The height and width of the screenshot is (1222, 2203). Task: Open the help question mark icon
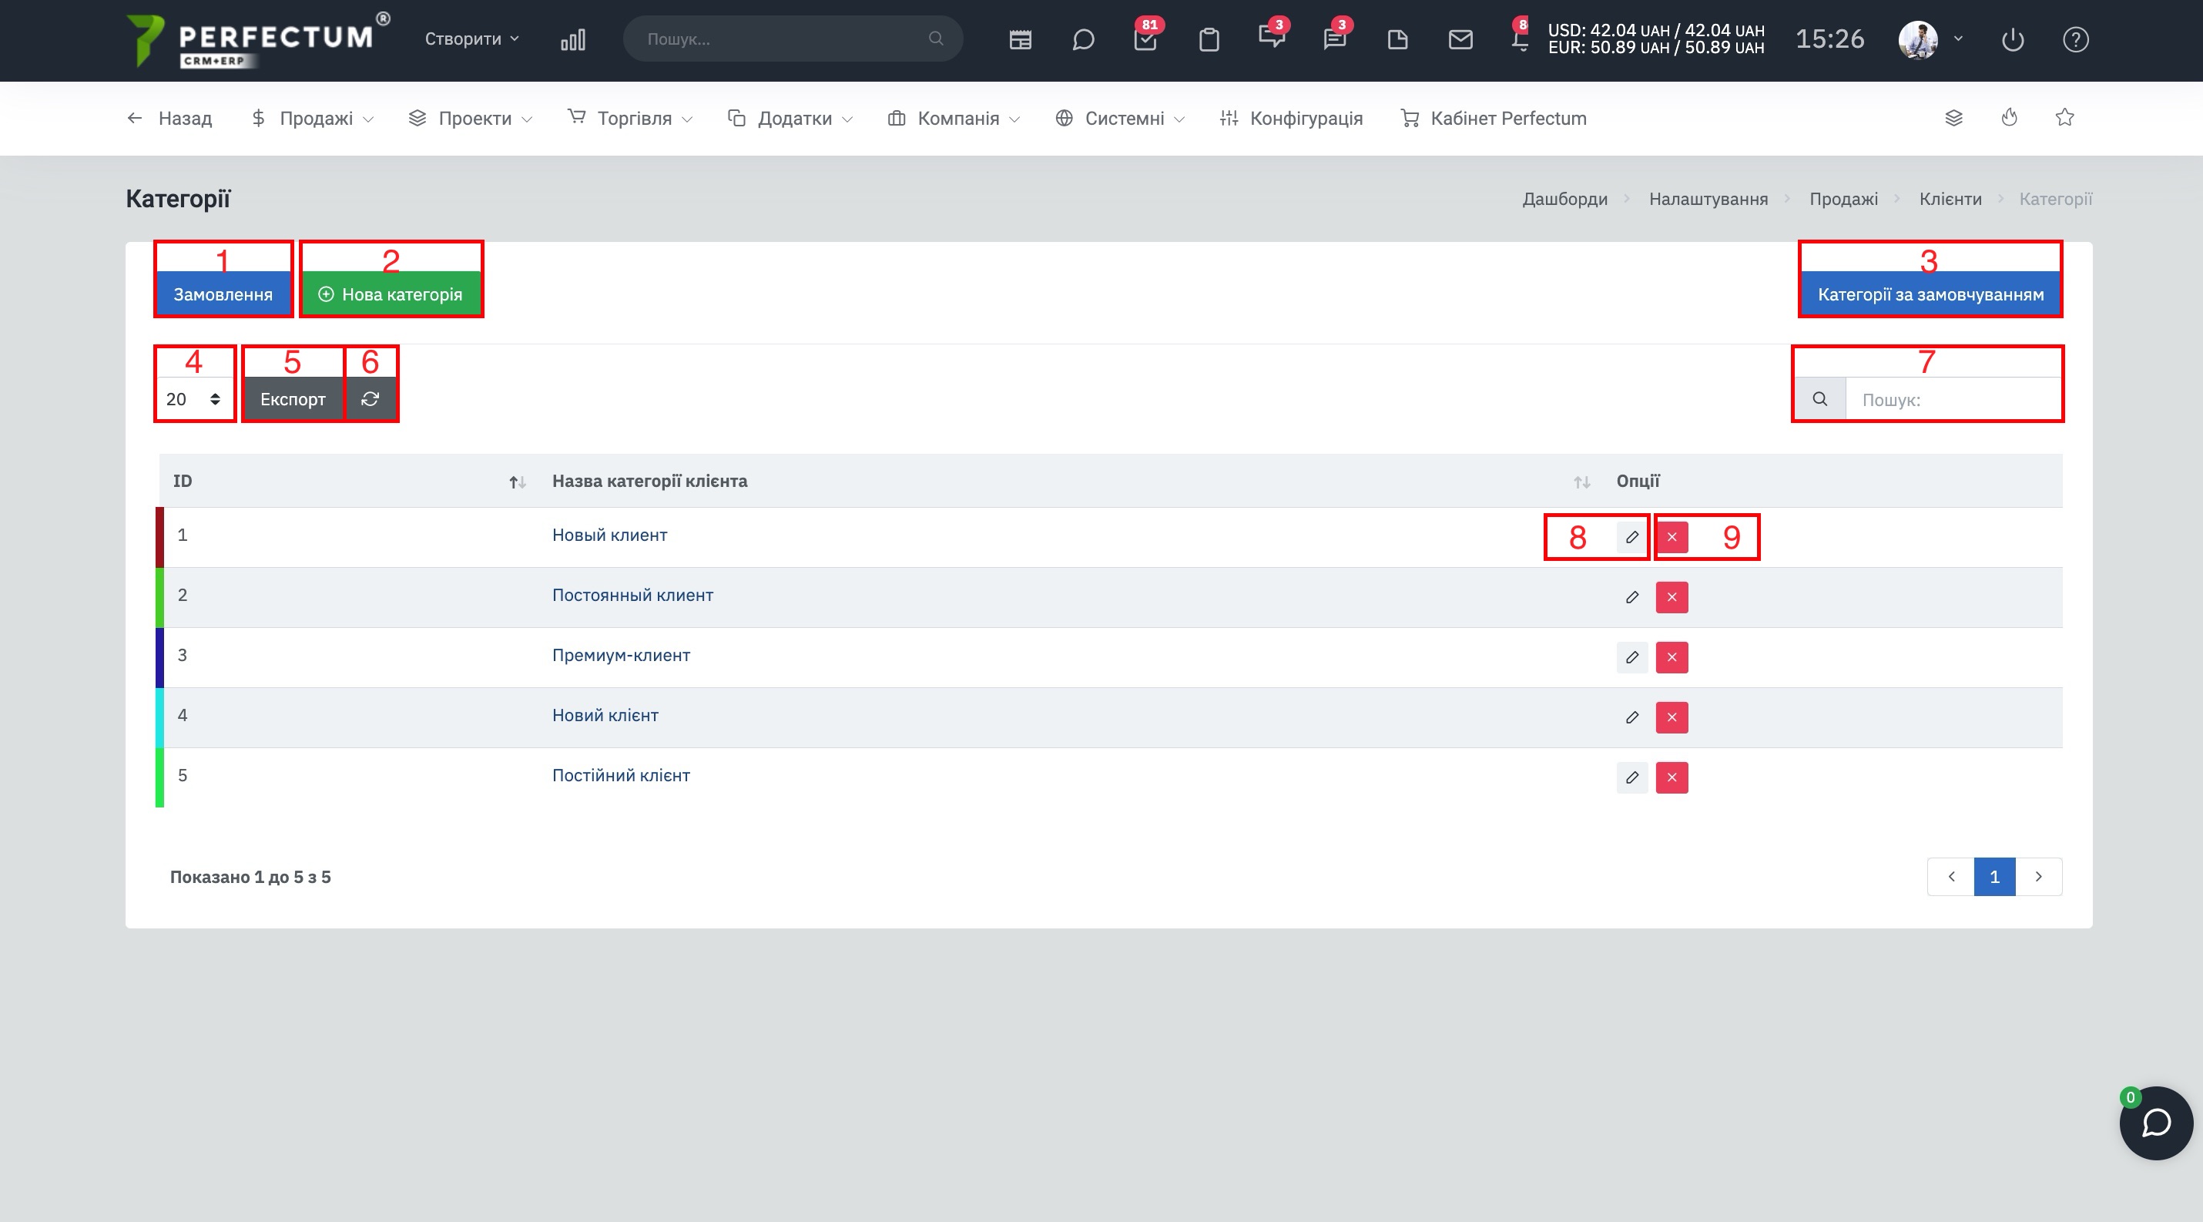coord(2076,39)
